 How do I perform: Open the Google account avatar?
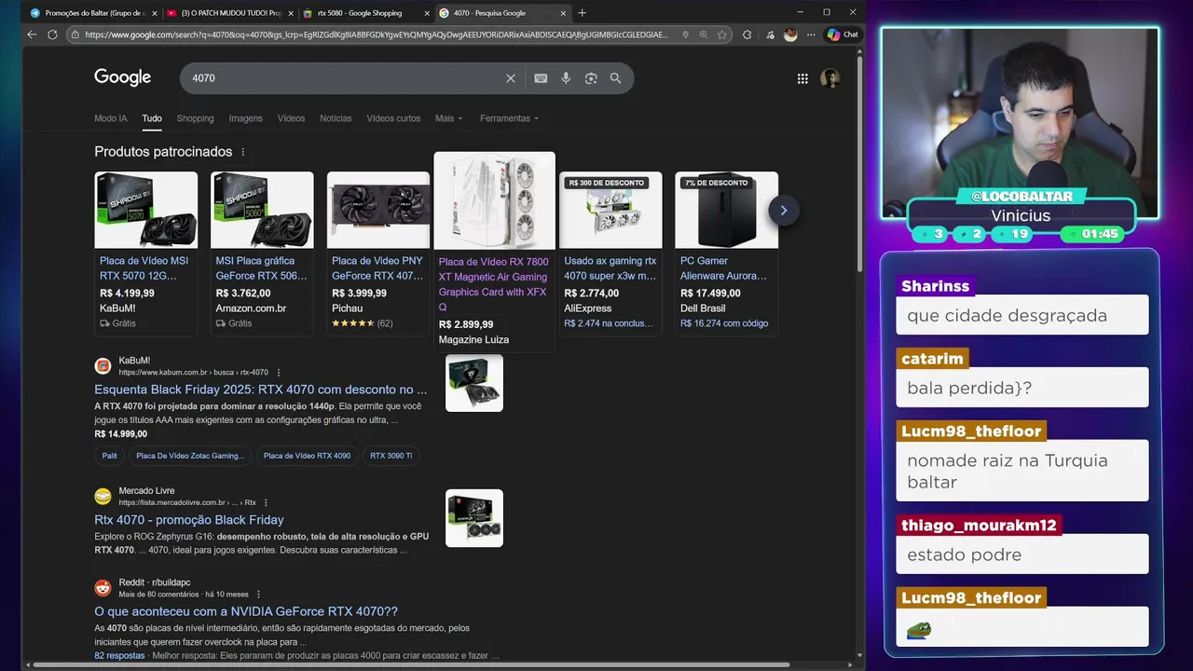point(830,78)
